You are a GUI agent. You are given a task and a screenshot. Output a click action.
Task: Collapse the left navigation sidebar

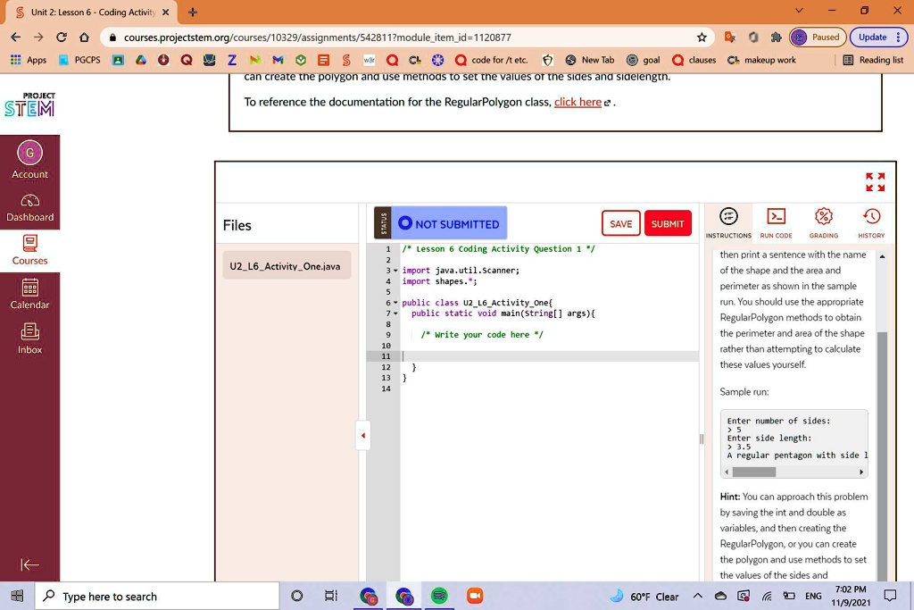(29, 564)
